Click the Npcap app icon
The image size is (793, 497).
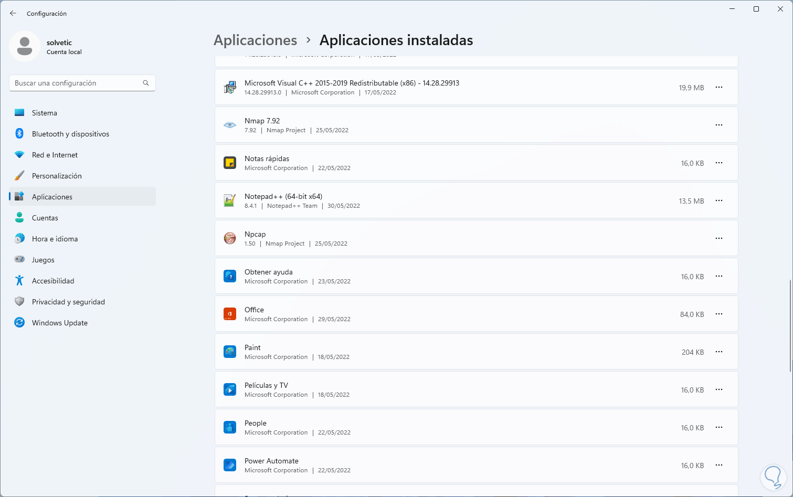pyautogui.click(x=230, y=238)
